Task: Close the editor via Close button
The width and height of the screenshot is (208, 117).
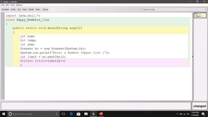Action: tap(45, 9)
